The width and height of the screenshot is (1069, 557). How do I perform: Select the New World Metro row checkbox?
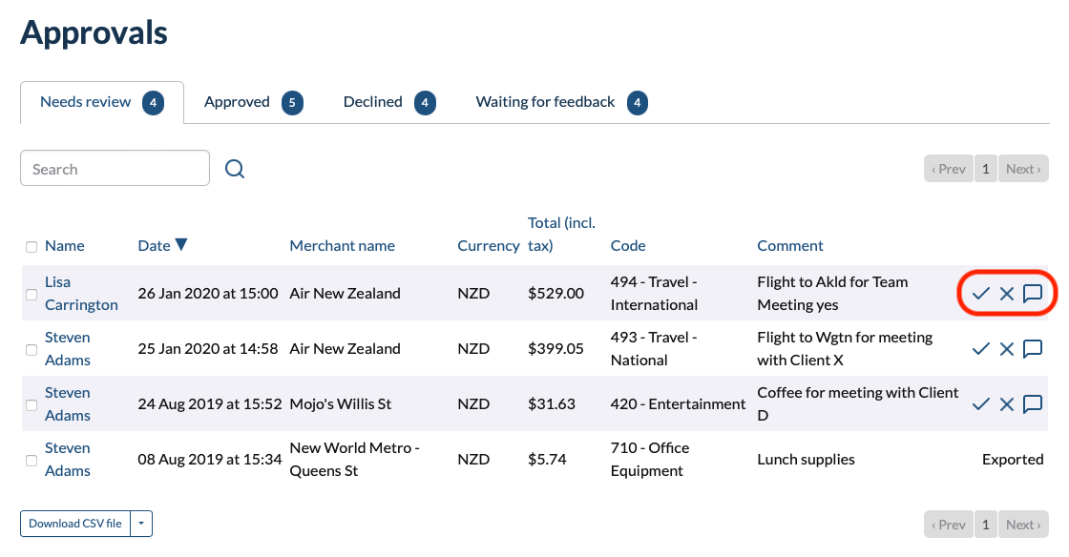31,461
